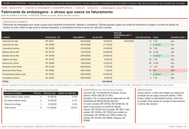Image resolution: width=189 pixels, height=129 pixels.
Task: Click the 'DIAS EM ATRASO' column header
Action: (x=143, y=37)
